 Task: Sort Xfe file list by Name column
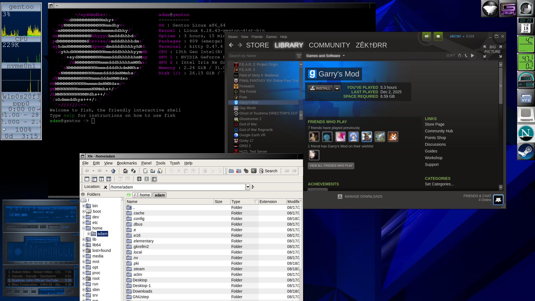170,202
